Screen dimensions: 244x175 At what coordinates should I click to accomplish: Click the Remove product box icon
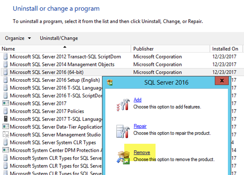pyautogui.click(x=123, y=157)
